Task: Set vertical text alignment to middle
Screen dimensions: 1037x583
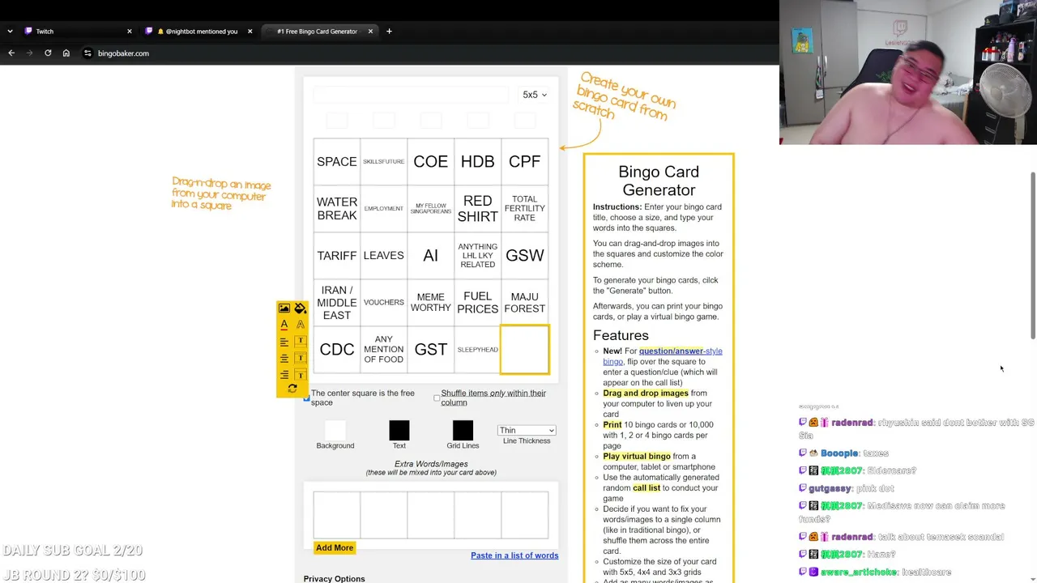Action: (x=301, y=358)
